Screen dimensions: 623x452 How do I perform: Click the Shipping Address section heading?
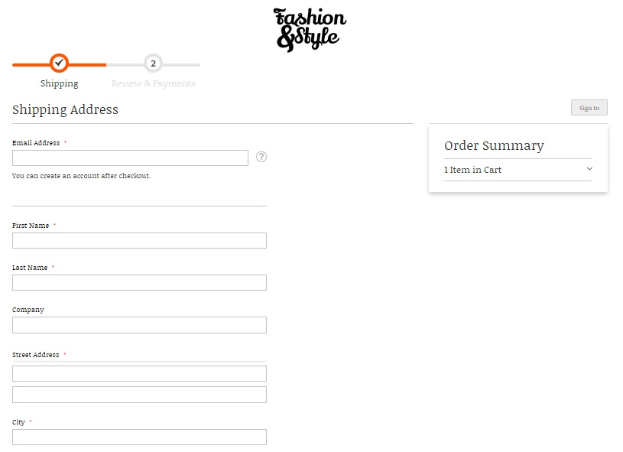[65, 109]
